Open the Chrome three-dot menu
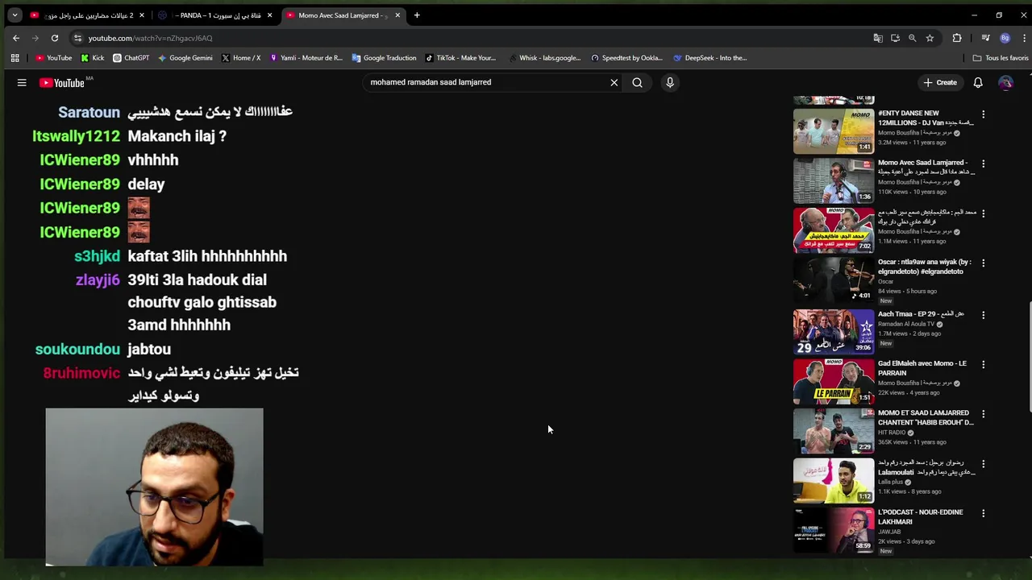1032x580 pixels. pyautogui.click(x=1025, y=38)
